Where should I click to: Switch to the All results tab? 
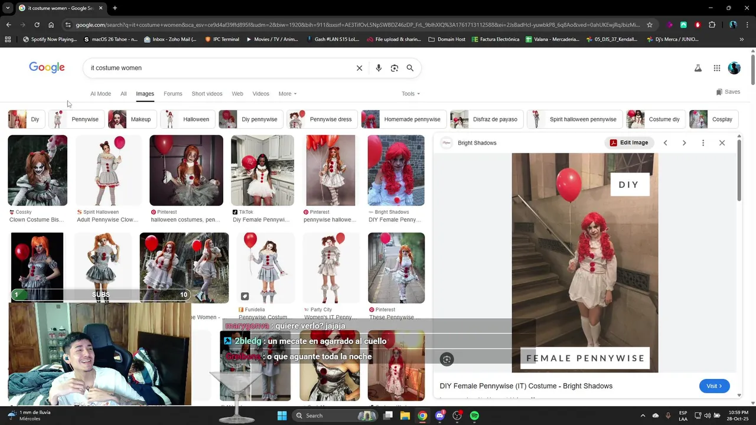(123, 94)
